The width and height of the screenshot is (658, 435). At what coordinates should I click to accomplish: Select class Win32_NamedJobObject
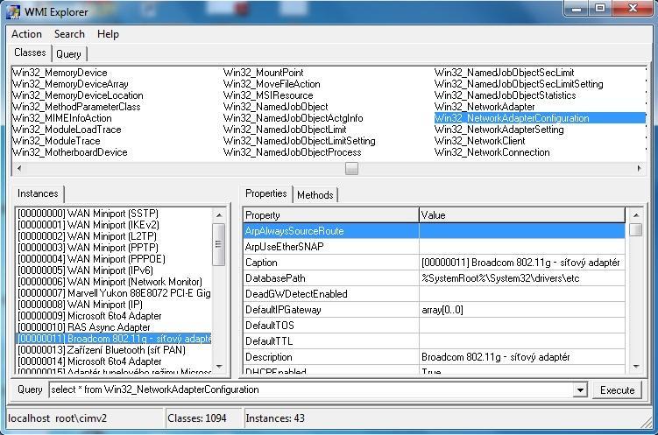pos(276,107)
